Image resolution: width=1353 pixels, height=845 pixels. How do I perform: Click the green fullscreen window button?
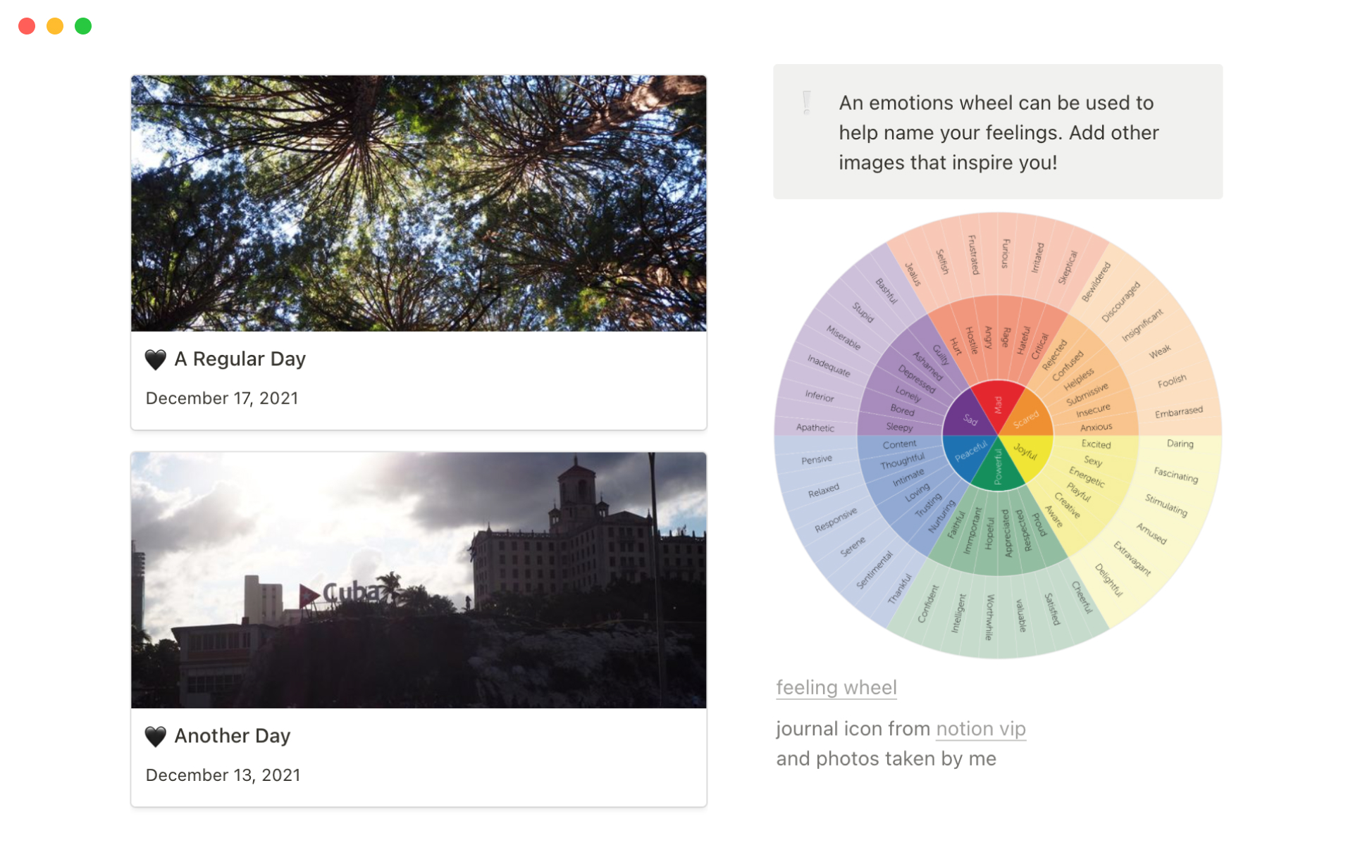pyautogui.click(x=83, y=26)
